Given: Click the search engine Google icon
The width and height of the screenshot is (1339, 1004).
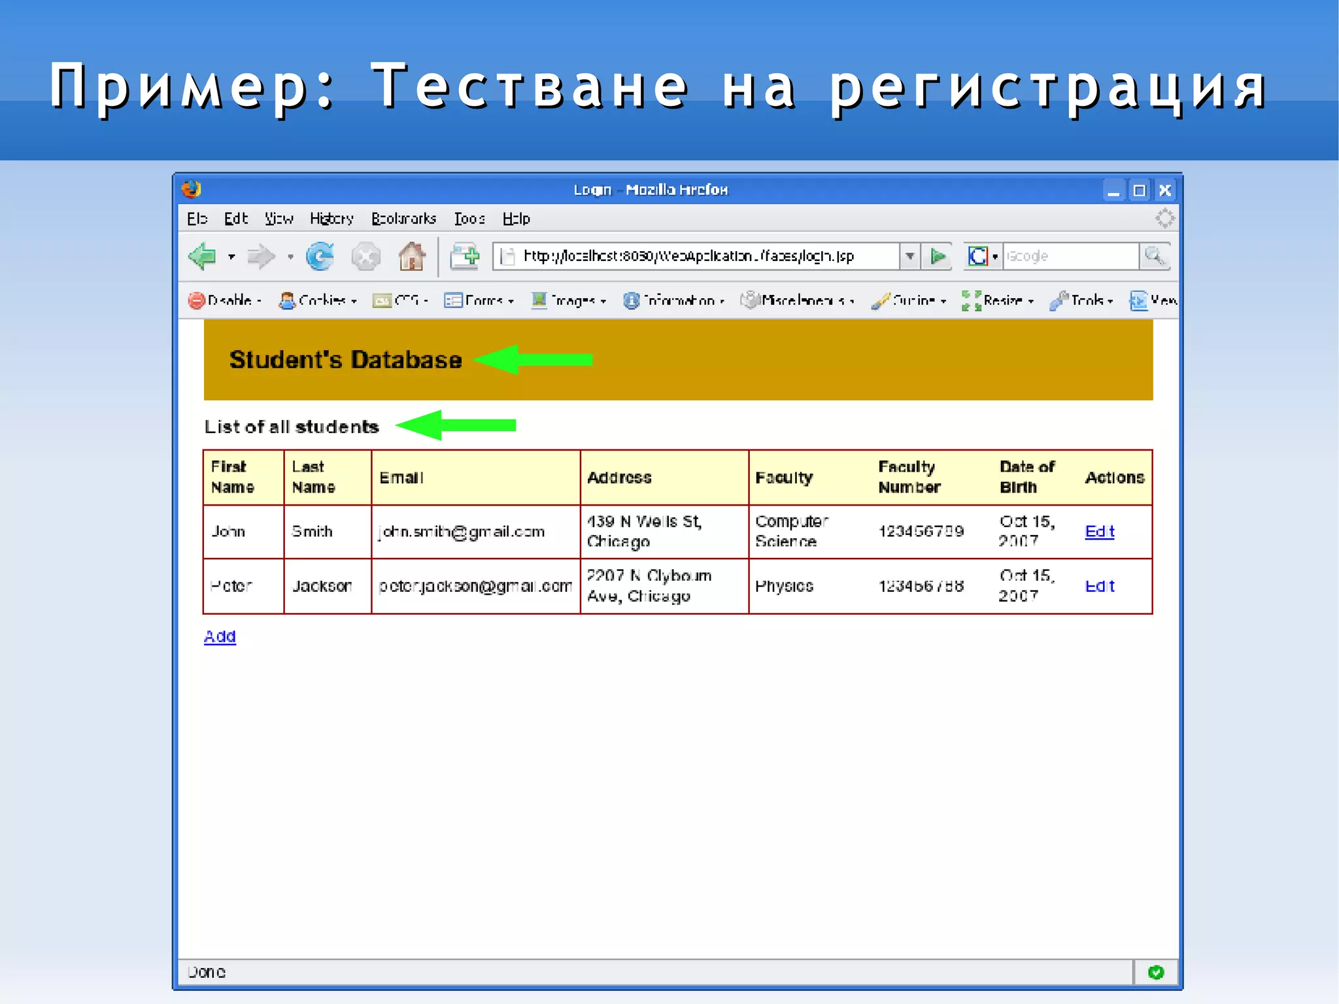Looking at the screenshot, I should 978,256.
